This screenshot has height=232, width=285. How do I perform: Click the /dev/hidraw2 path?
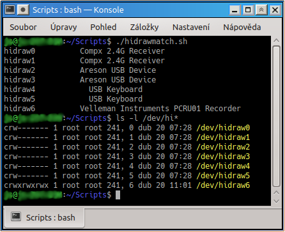coord(223,147)
